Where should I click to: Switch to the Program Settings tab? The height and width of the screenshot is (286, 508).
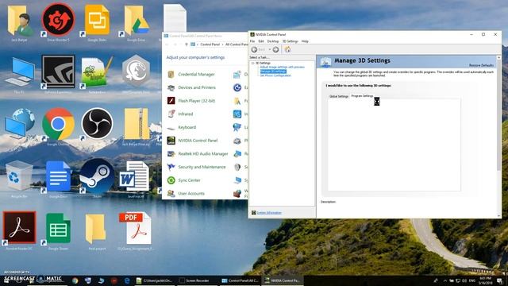362,96
